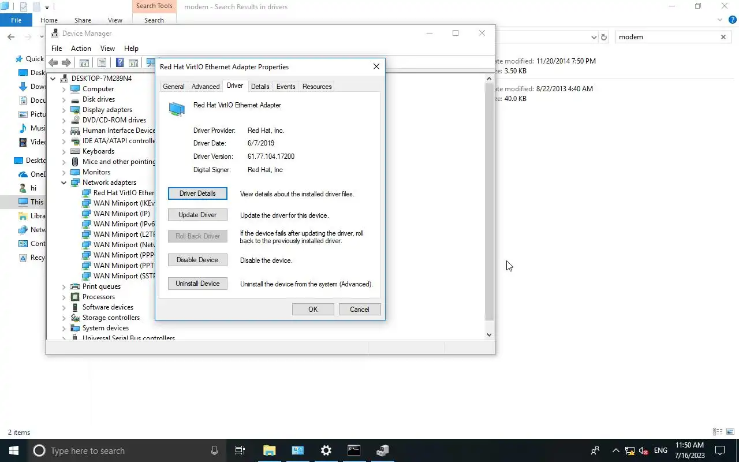Click the Uninstall Device button
The image size is (739, 462).
pos(197,284)
